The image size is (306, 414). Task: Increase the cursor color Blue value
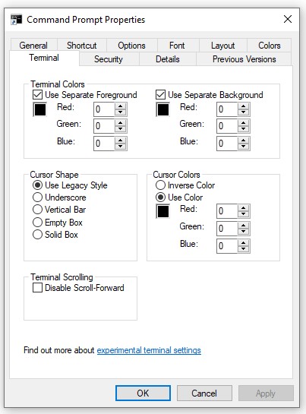pyautogui.click(x=244, y=242)
